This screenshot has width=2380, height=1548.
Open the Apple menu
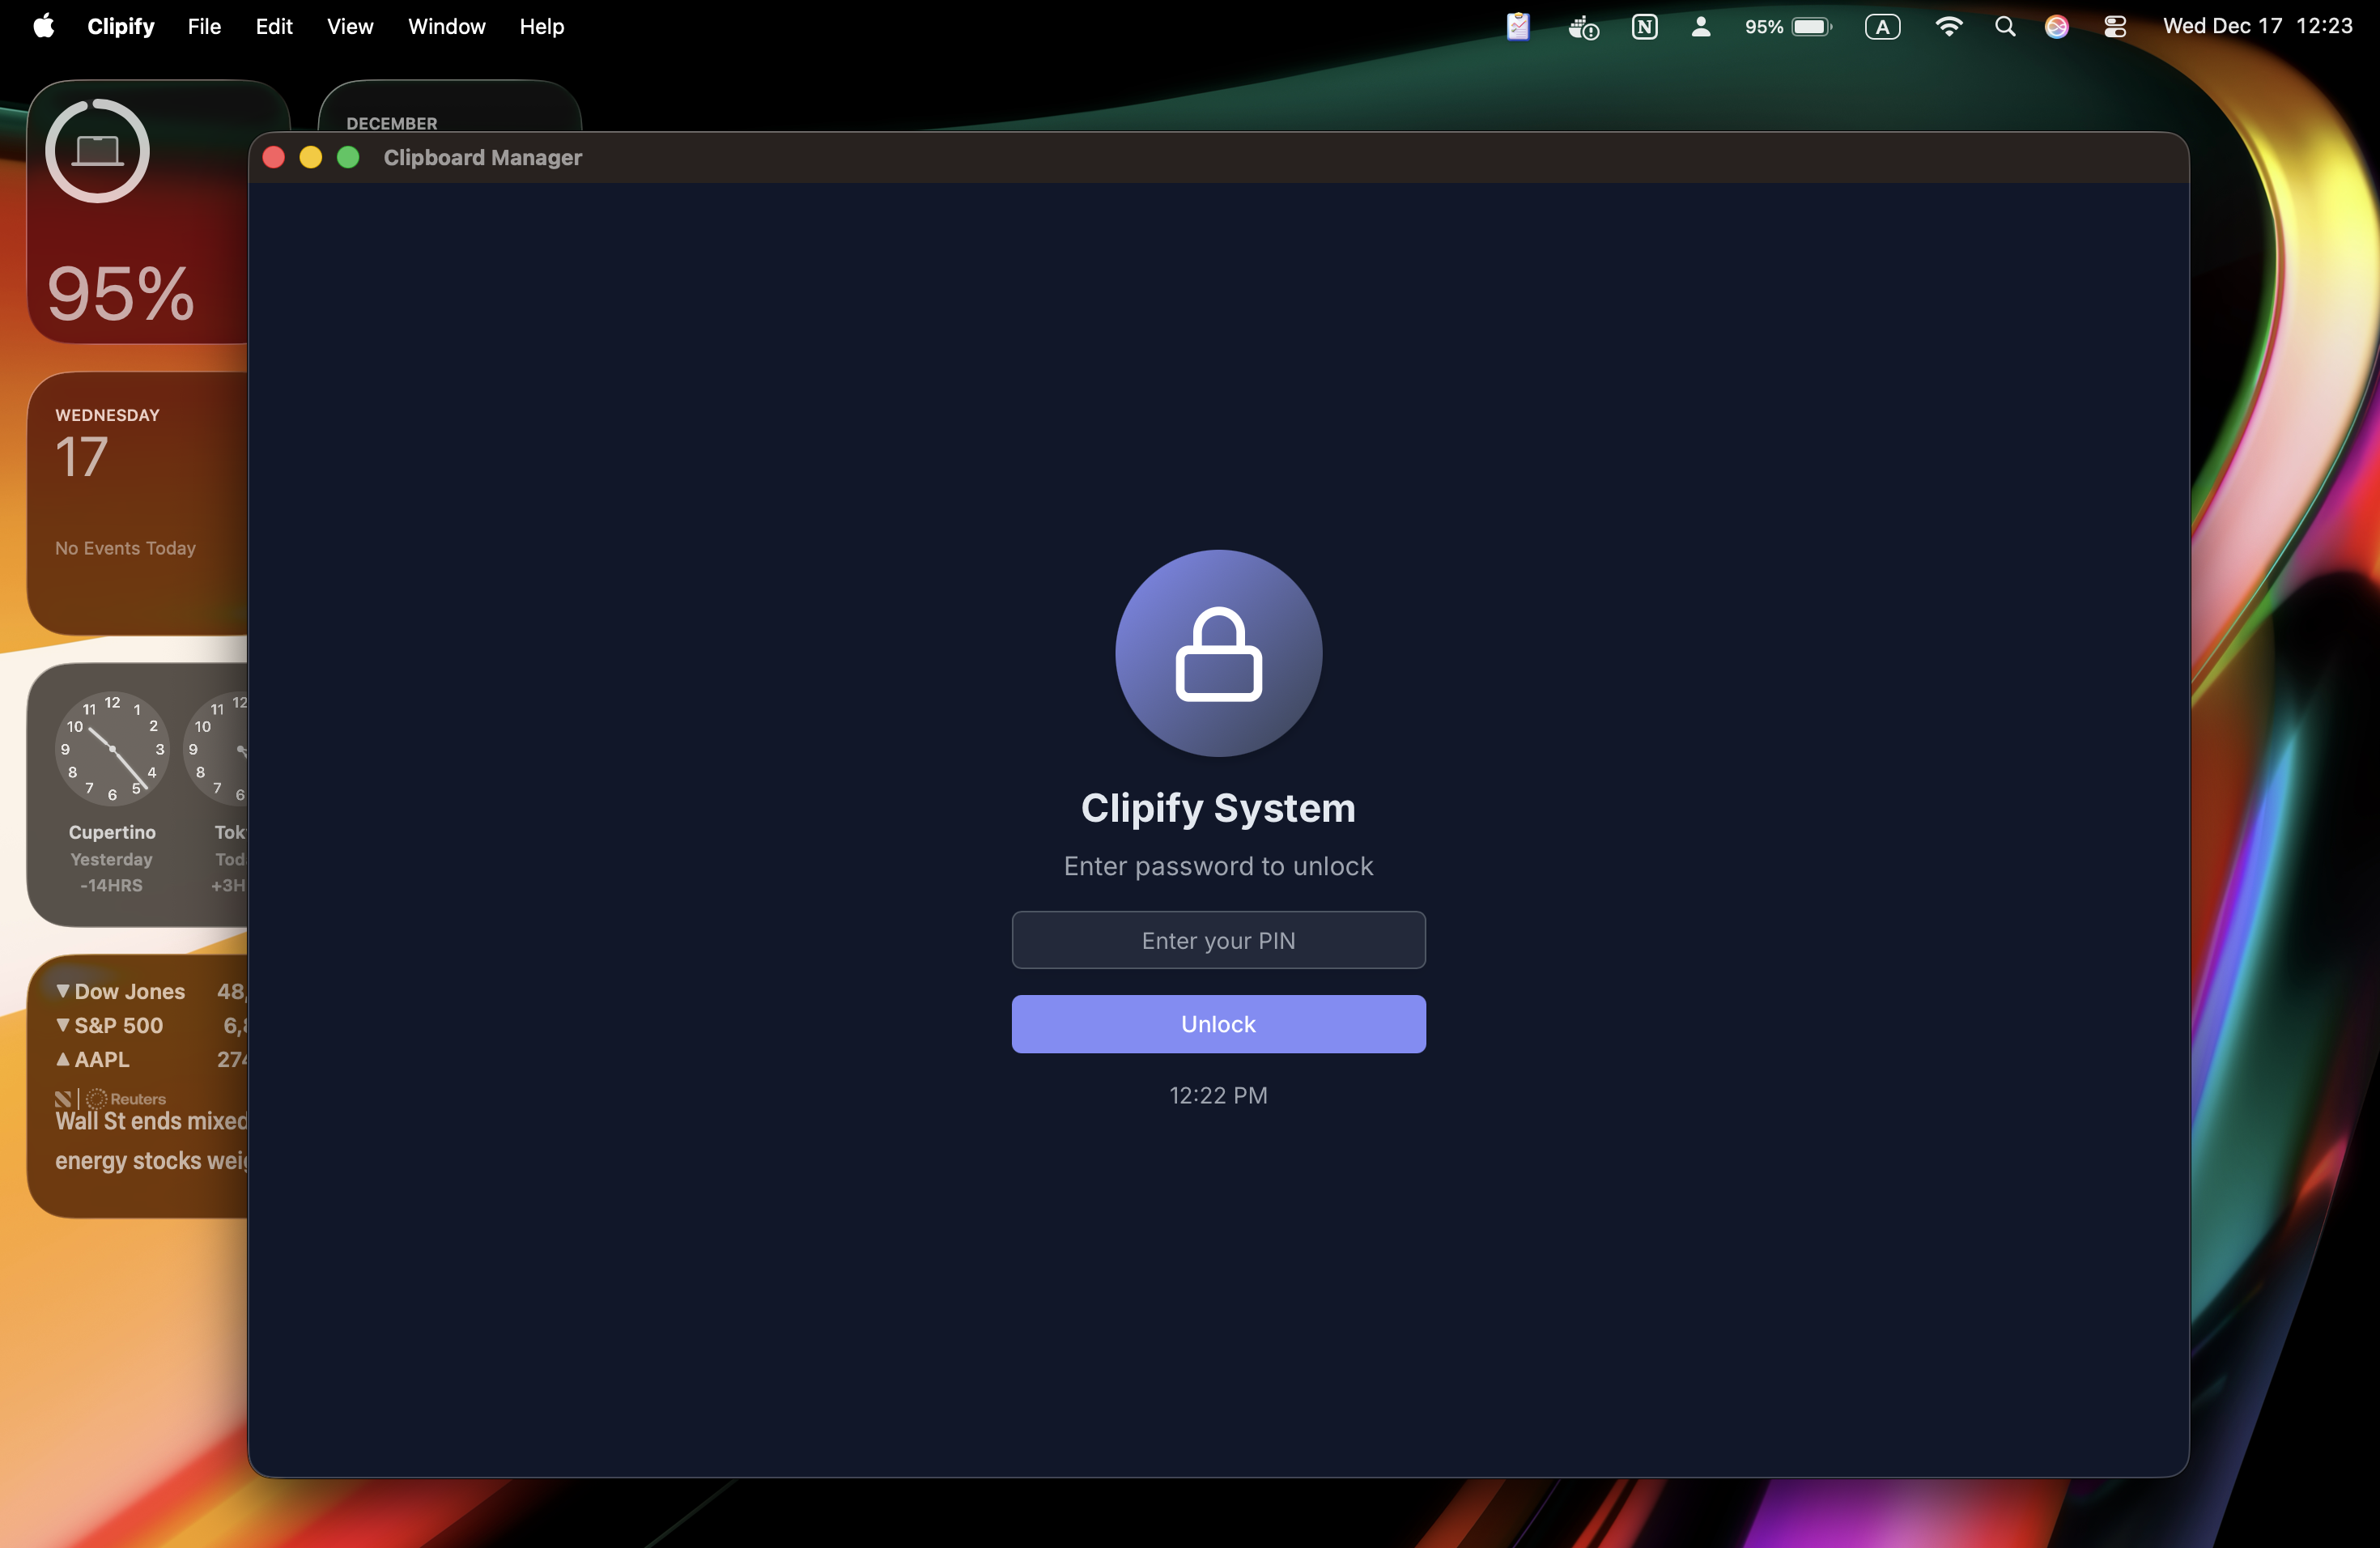click(42, 26)
